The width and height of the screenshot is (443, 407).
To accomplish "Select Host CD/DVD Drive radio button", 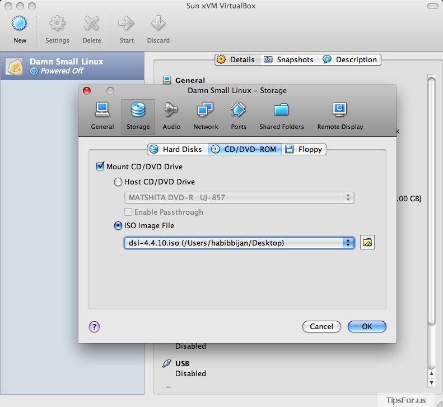I will (118, 182).
